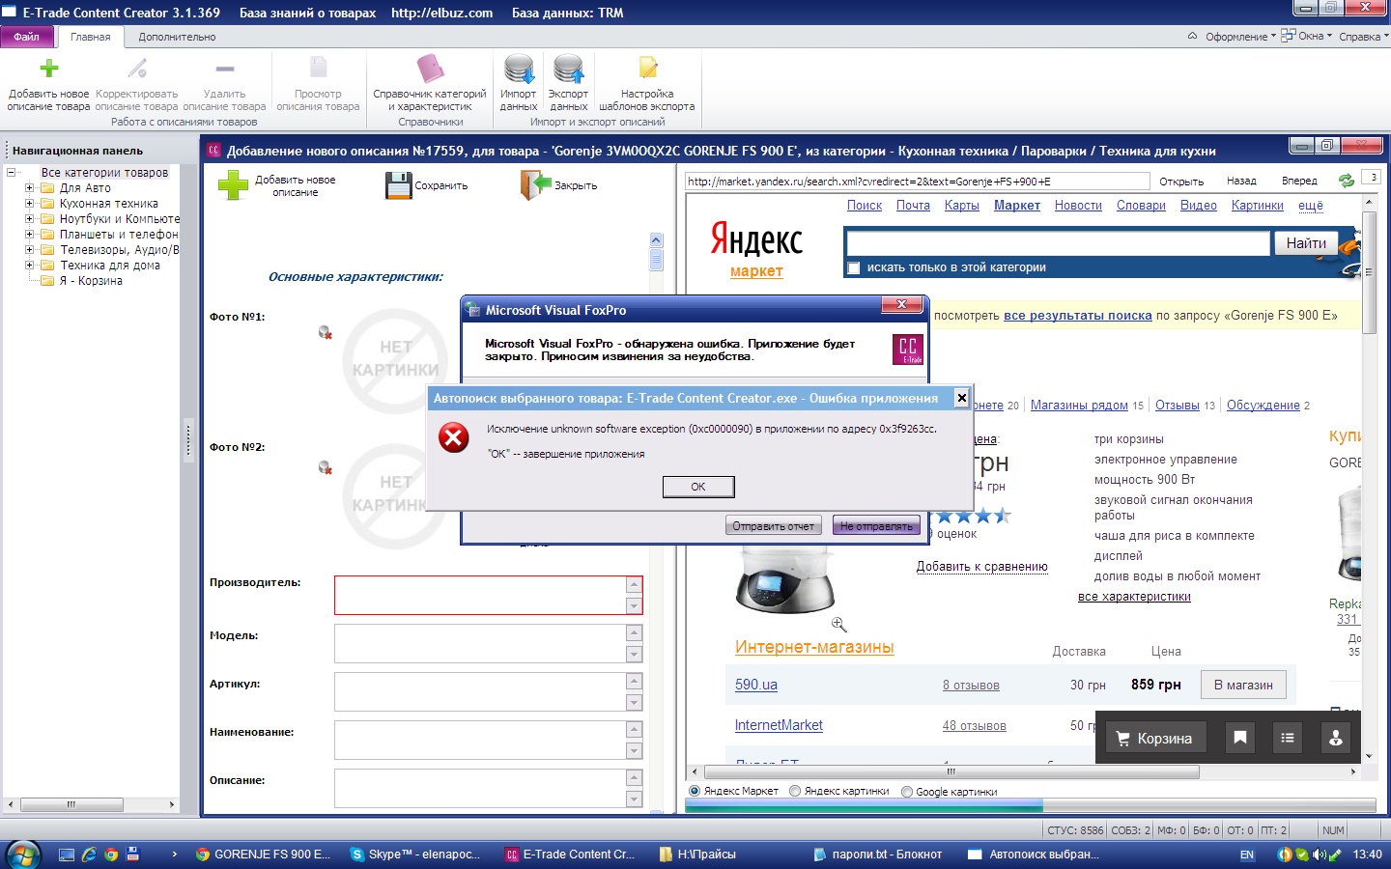
Task: Click the browser horizontal scrollbar thumb
Action: coord(951,772)
